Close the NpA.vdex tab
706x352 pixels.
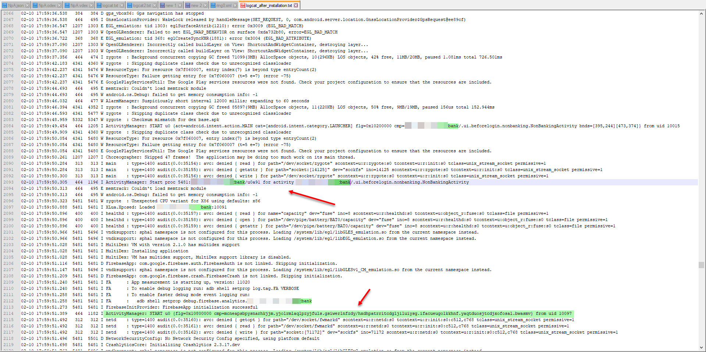coord(91,6)
